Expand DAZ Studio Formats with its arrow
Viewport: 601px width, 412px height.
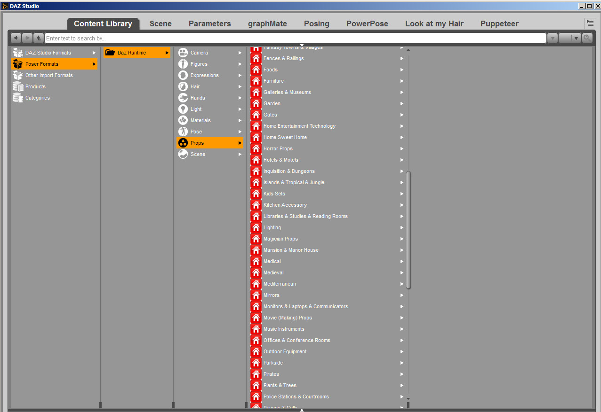(x=94, y=53)
